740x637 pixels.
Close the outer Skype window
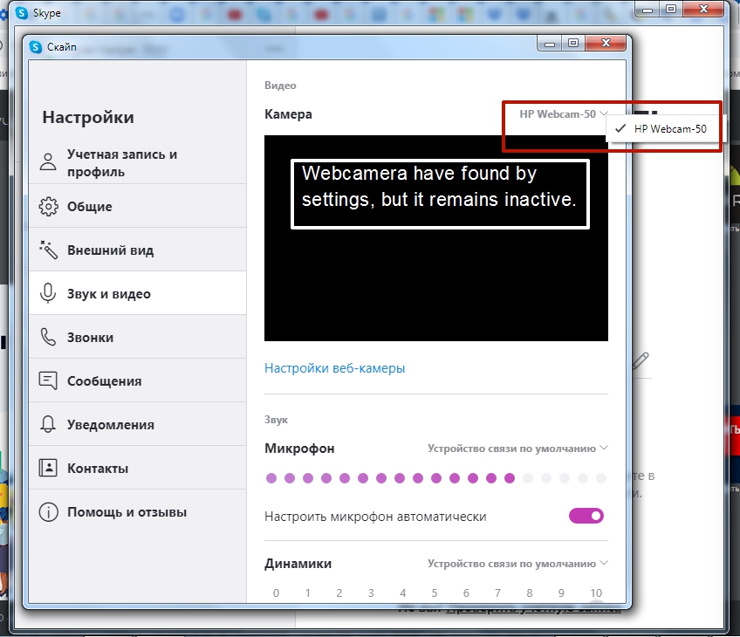[703, 9]
